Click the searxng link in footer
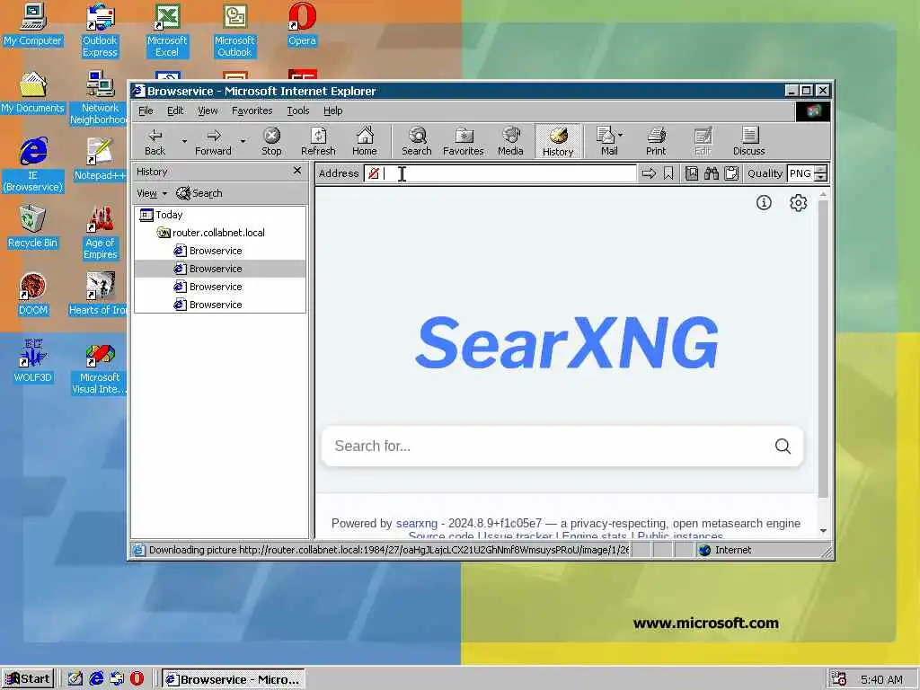Image resolution: width=920 pixels, height=690 pixels. click(x=417, y=524)
